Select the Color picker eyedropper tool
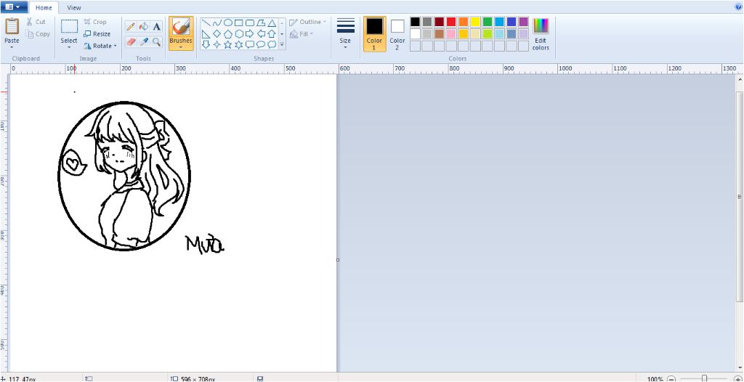 point(144,42)
